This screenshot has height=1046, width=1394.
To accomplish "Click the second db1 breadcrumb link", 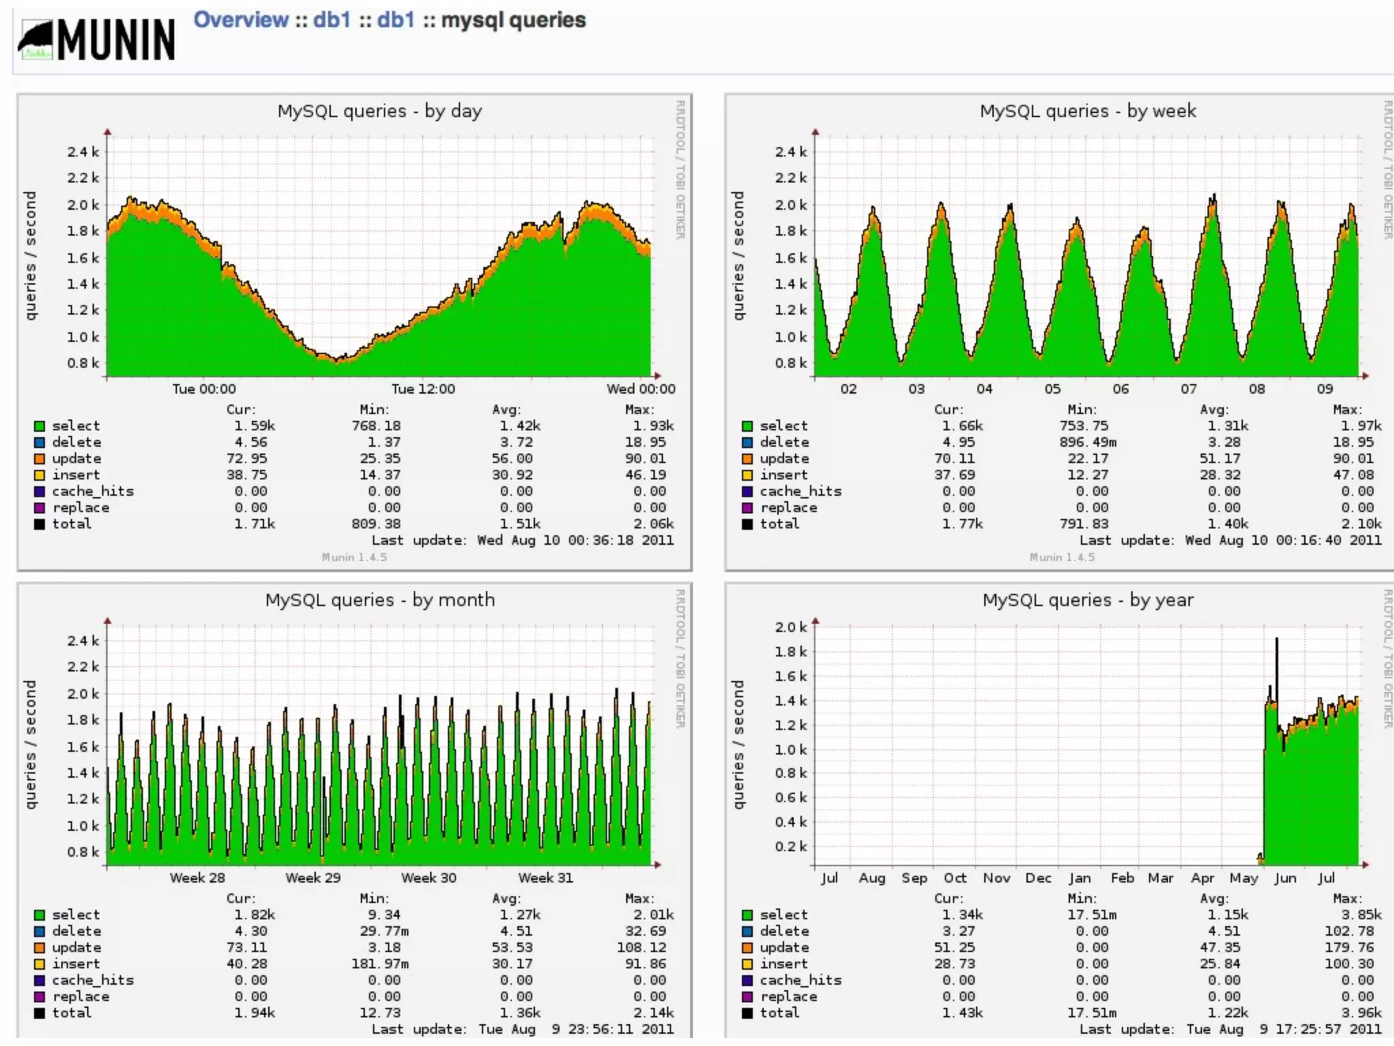I will tap(395, 20).
